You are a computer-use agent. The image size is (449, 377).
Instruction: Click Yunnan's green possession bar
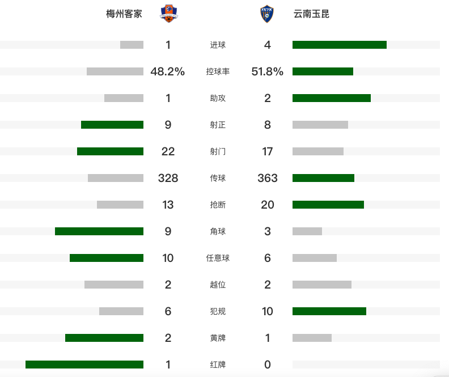click(x=323, y=71)
